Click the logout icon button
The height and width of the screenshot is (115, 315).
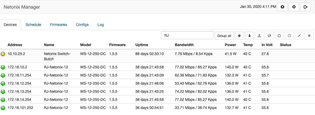pos(306,7)
